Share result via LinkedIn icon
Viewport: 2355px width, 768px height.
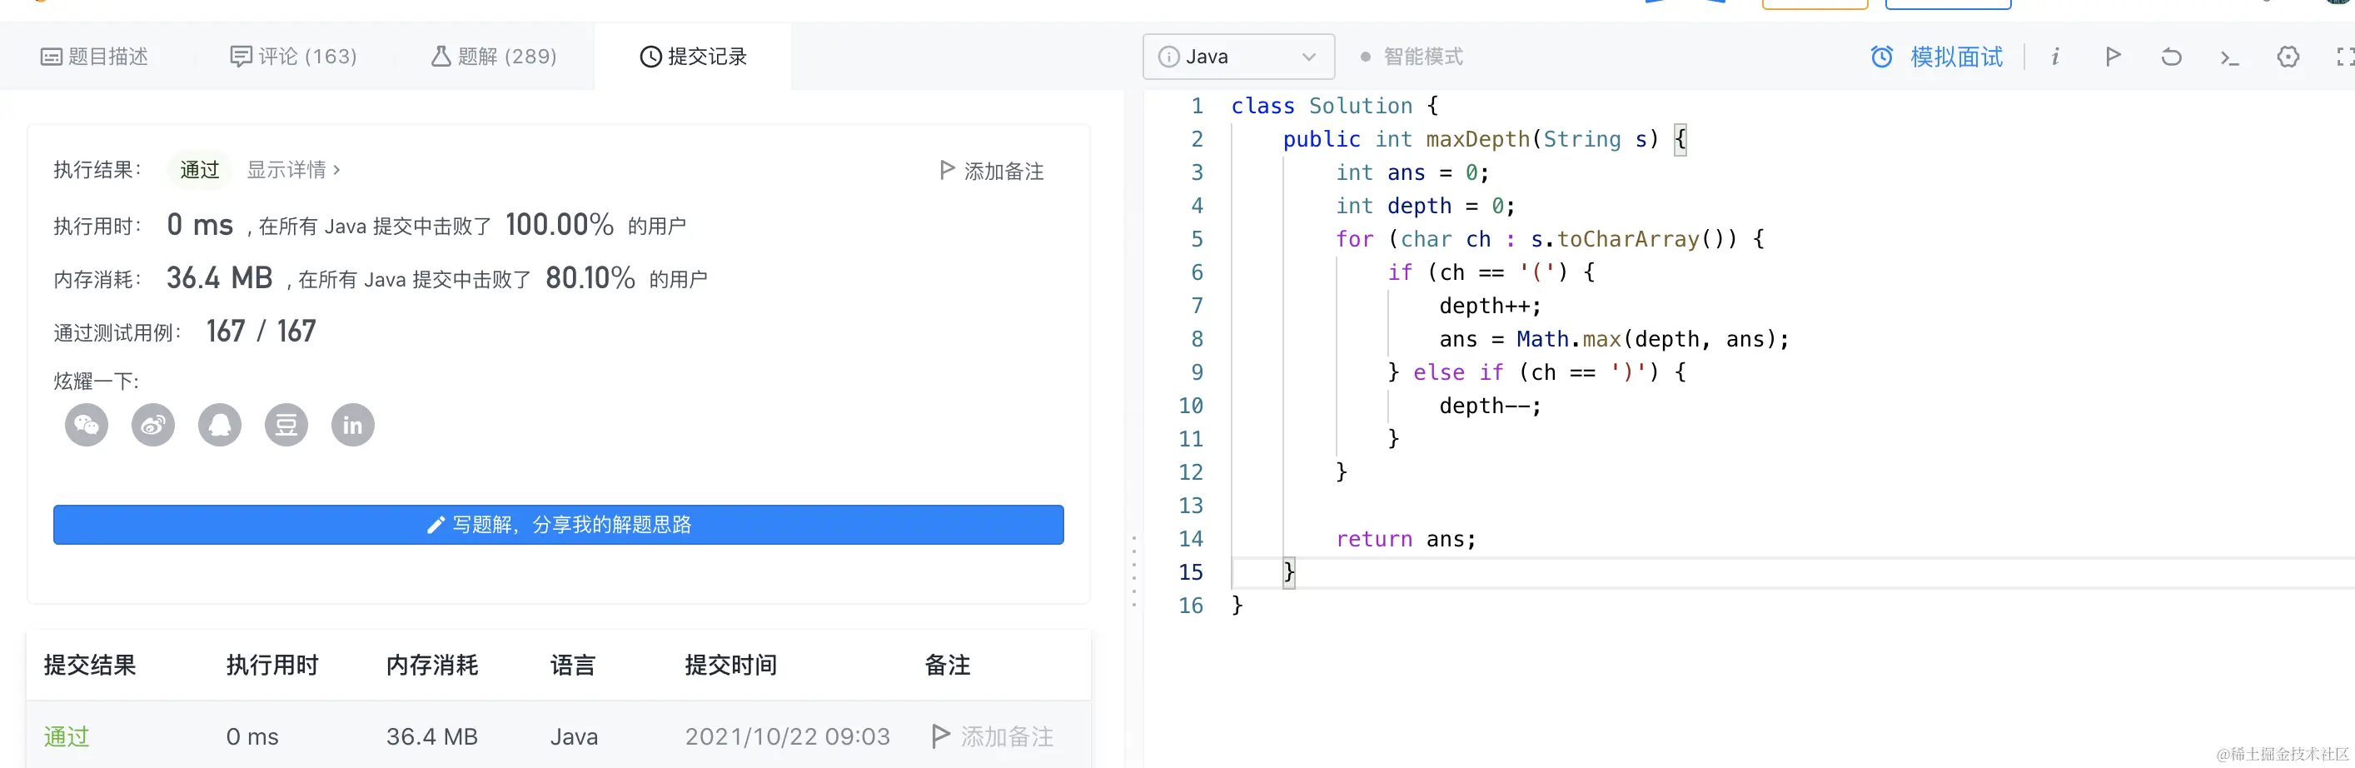click(x=353, y=425)
